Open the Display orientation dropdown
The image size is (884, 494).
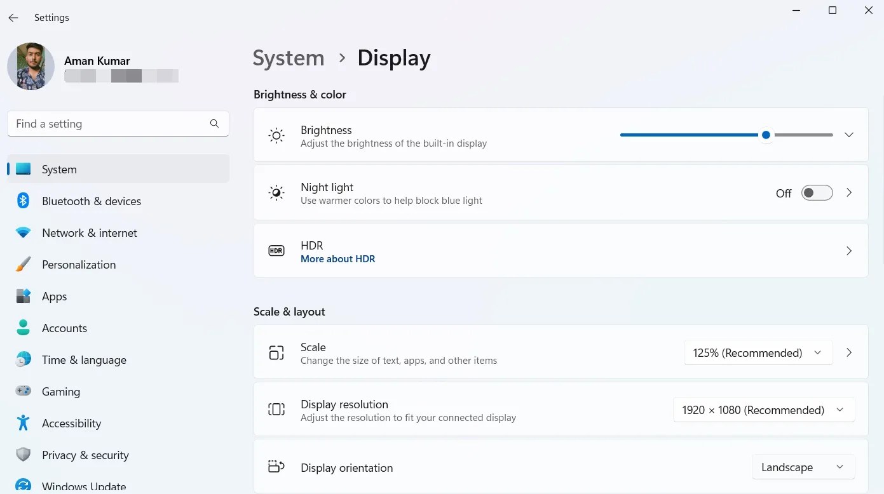[803, 467]
